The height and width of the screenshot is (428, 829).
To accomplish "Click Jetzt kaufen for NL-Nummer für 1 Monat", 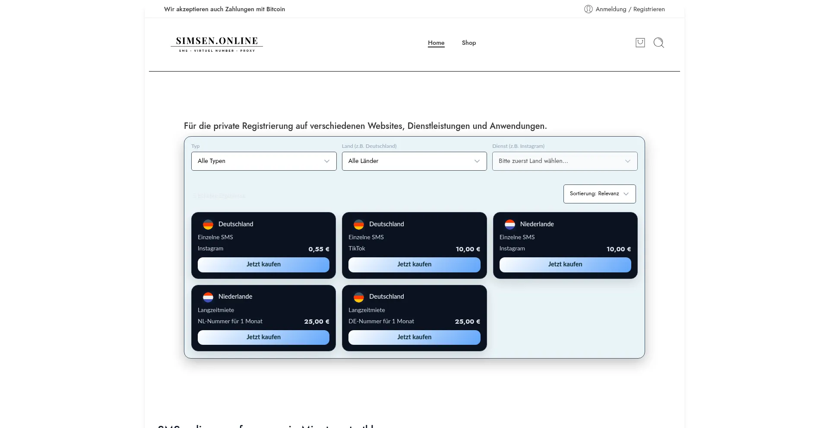I will [263, 337].
